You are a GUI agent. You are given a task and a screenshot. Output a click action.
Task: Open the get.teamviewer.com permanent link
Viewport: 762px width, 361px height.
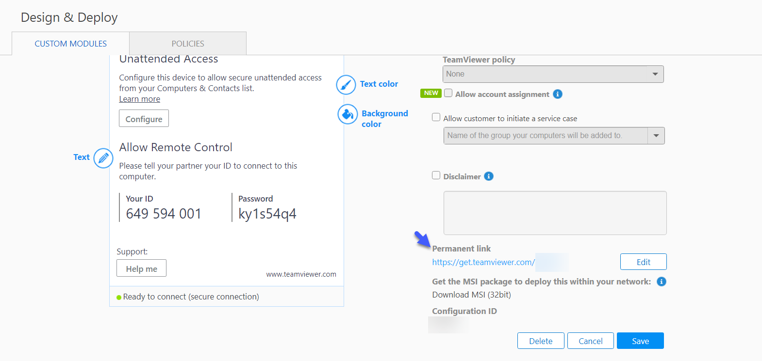point(483,262)
